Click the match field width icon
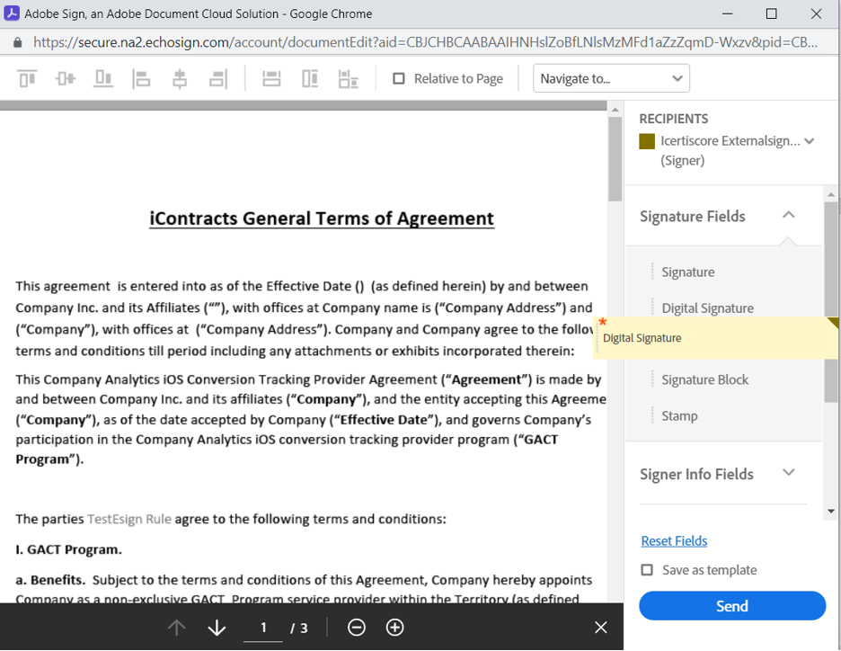Image resolution: width=841 pixels, height=651 pixels. click(x=271, y=79)
